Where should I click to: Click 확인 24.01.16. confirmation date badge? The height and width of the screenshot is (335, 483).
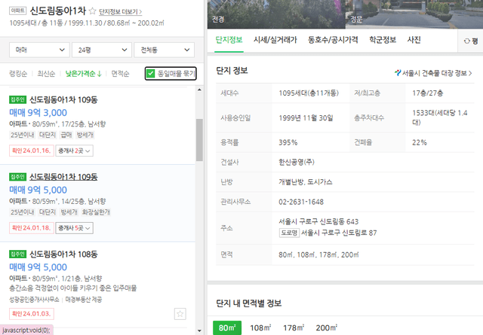(x=32, y=151)
